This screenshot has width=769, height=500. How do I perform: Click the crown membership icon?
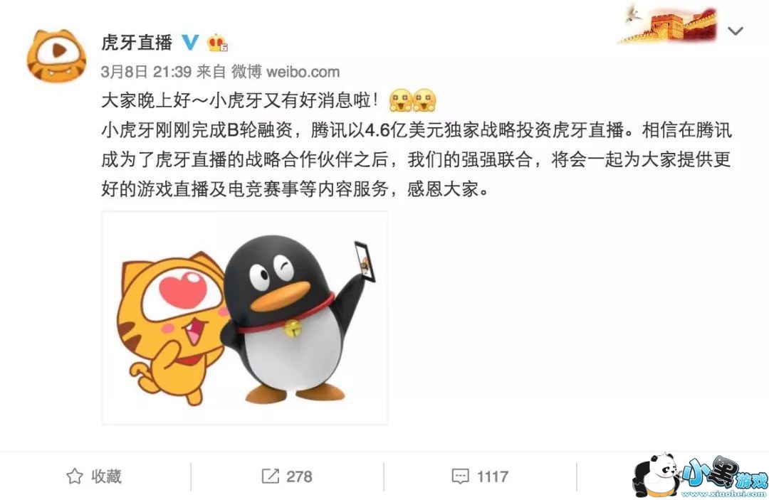pyautogui.click(x=217, y=43)
